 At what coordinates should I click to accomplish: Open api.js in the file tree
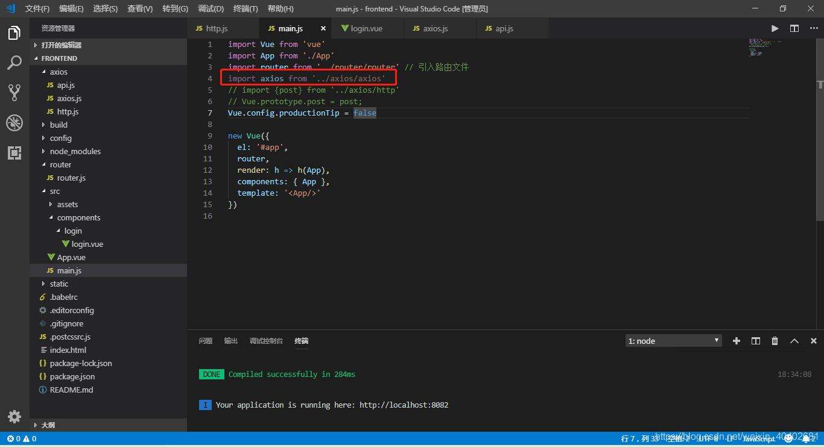109,85
